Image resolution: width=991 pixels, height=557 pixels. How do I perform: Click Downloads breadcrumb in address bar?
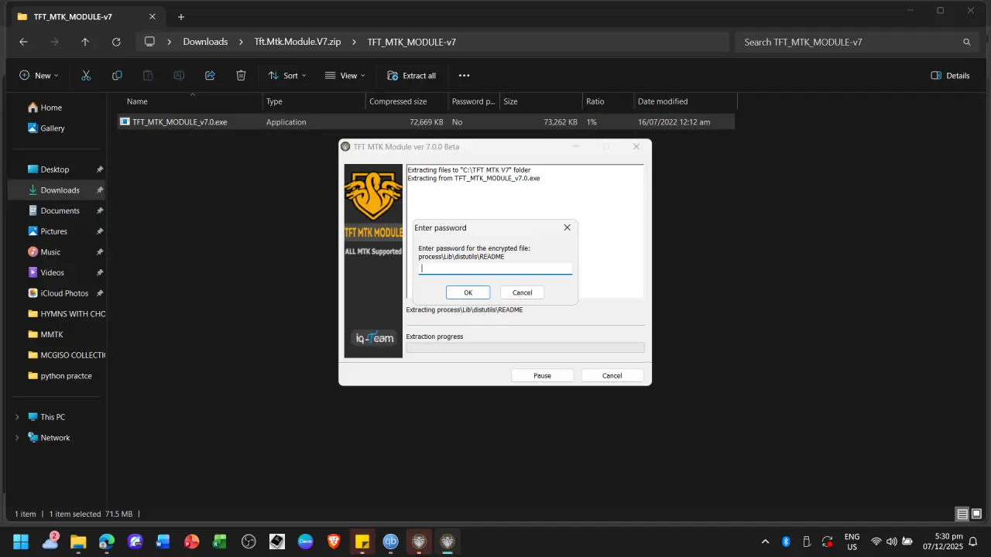coord(205,42)
